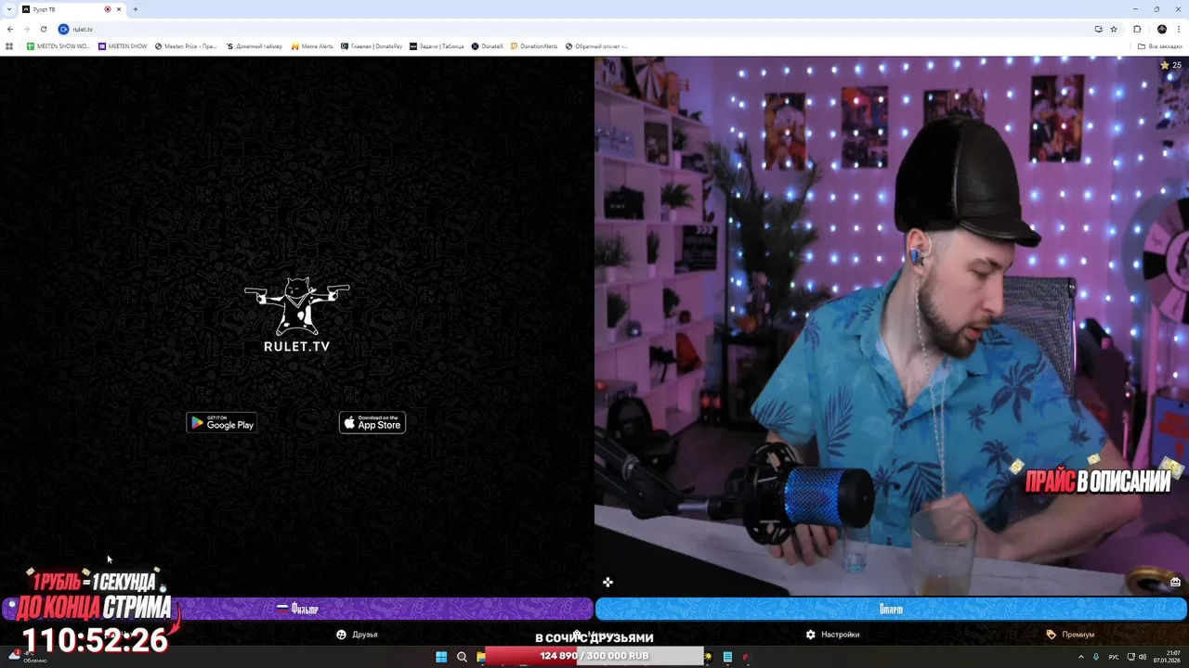Viewport: 1189px width, 668px height.
Task: Reload the rulet.tv page
Action: [x=43, y=29]
